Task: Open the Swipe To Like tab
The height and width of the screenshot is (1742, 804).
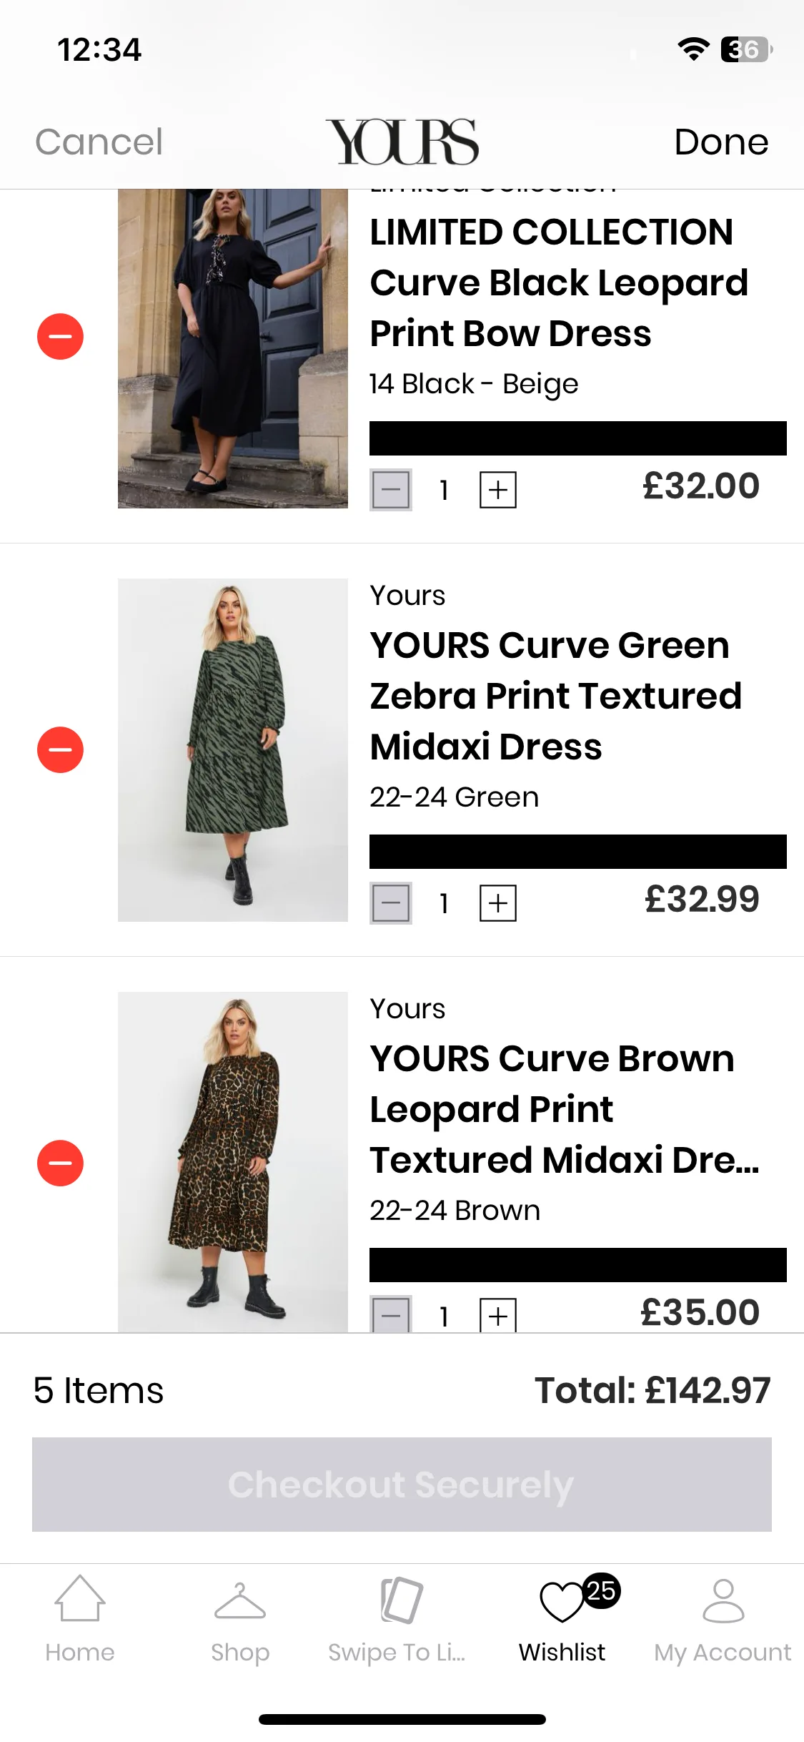Action: tap(397, 1619)
